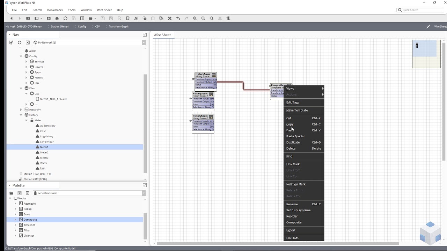The height and width of the screenshot is (251, 447).
Task: Click My Host: DAN-LENOVO breadcrumb
Action: pos(23,26)
